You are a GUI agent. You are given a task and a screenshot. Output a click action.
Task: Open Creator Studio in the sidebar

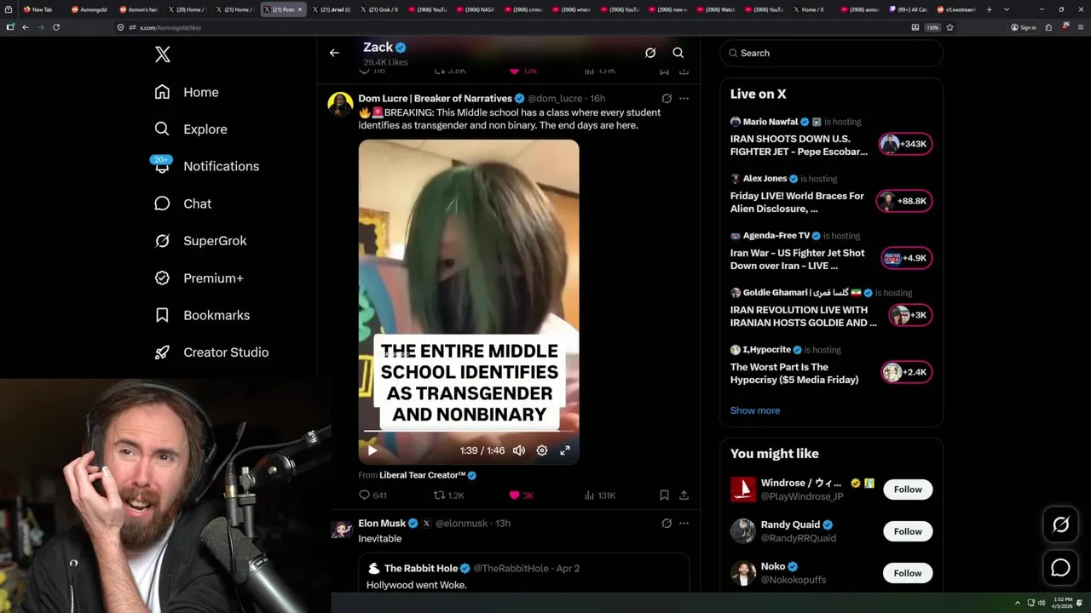[211, 352]
